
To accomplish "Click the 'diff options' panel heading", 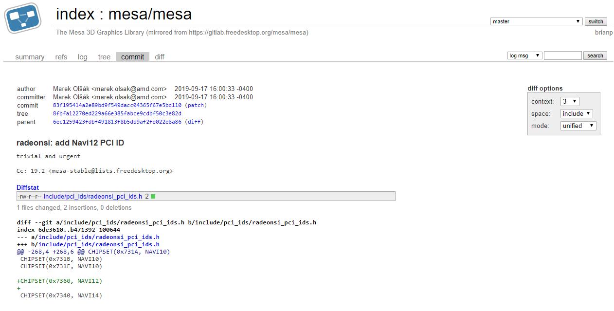I will pos(545,88).
